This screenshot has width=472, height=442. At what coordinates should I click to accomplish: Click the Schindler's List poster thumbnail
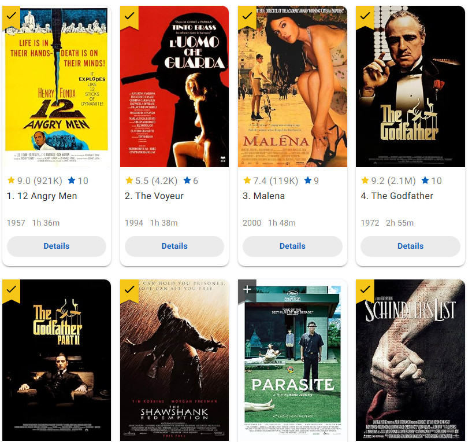point(411,360)
